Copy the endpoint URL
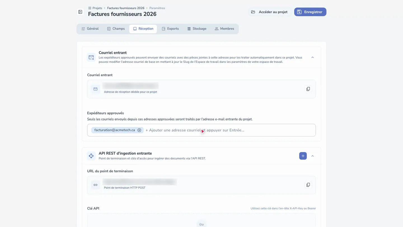Image resolution: width=403 pixels, height=227 pixels. (308, 185)
